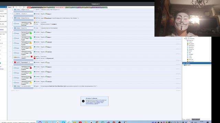Click the gray sprite icon in Макет 5 event
Screen dimensions: 220x123
point(31,78)
